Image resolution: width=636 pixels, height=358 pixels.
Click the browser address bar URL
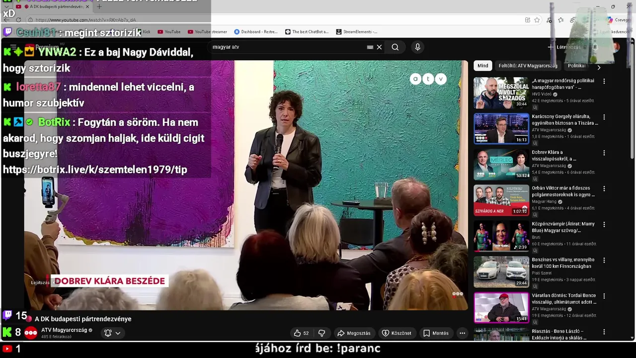click(x=85, y=20)
